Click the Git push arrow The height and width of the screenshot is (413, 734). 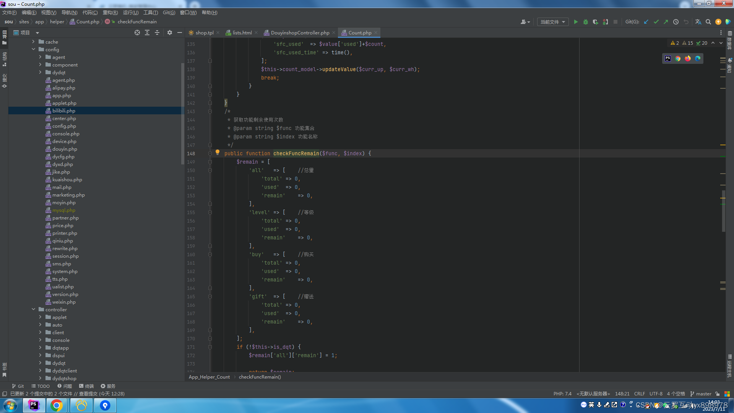pos(666,22)
